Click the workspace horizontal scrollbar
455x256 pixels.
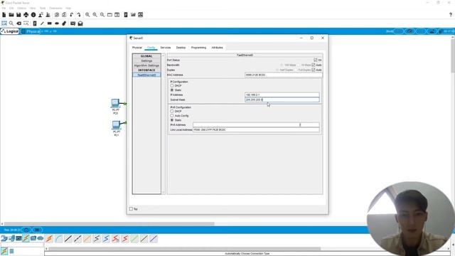[109, 224]
